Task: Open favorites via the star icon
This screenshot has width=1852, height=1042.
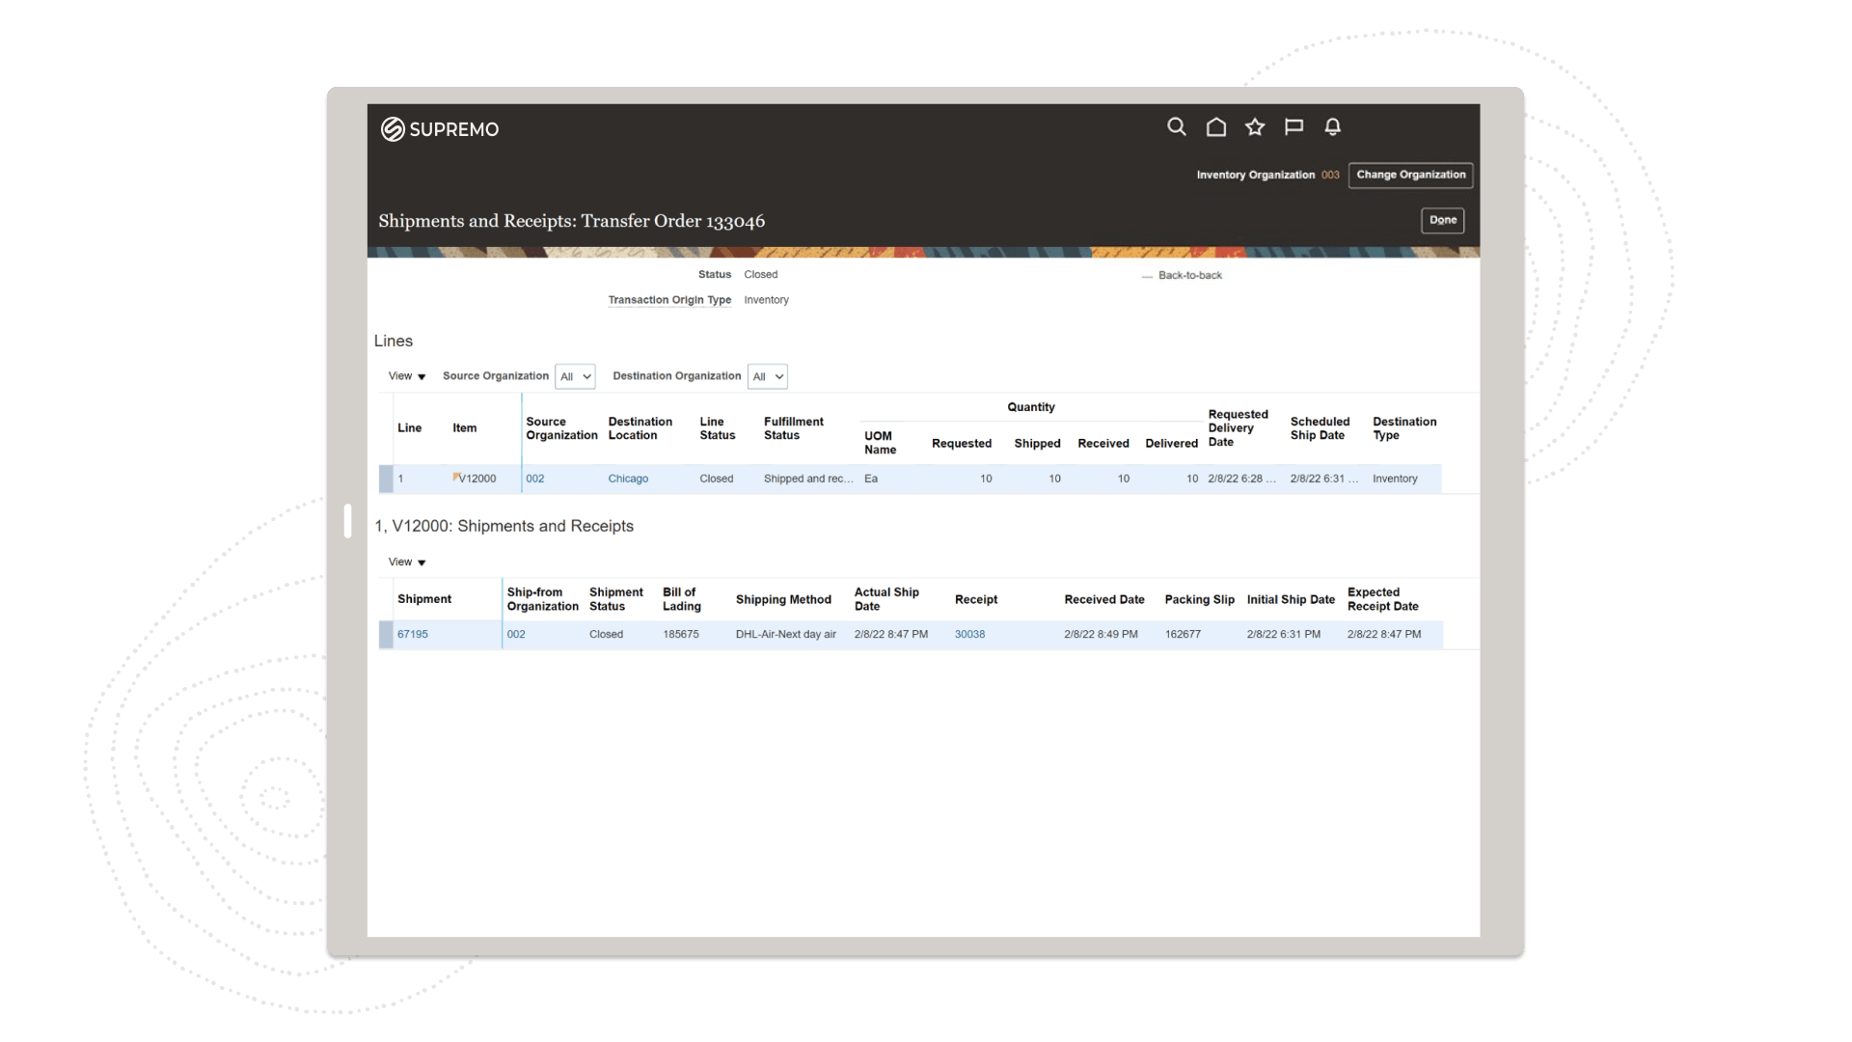Action: click(1254, 126)
